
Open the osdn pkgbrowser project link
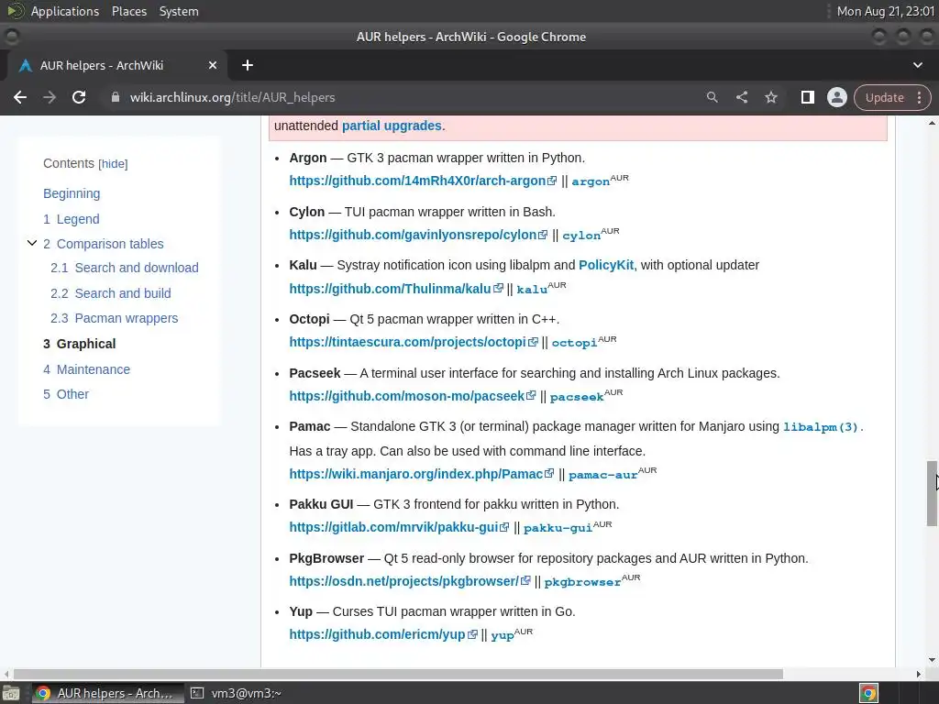point(410,581)
